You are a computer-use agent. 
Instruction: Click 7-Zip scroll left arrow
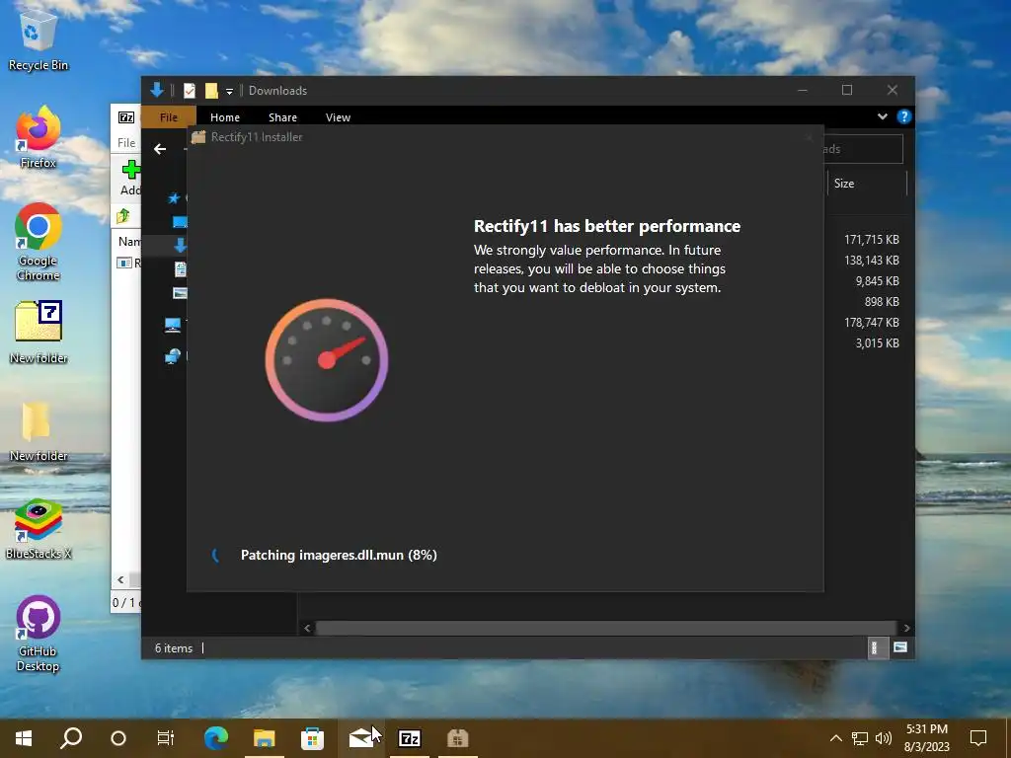click(x=120, y=579)
